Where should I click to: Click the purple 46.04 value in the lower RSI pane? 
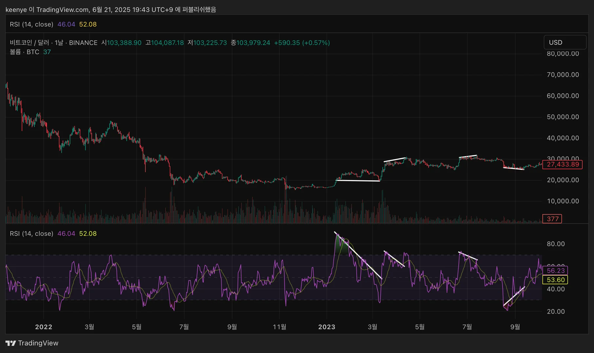coord(66,234)
